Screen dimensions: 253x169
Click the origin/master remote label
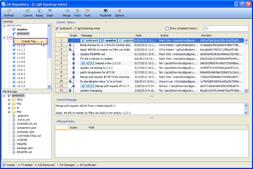point(126,40)
